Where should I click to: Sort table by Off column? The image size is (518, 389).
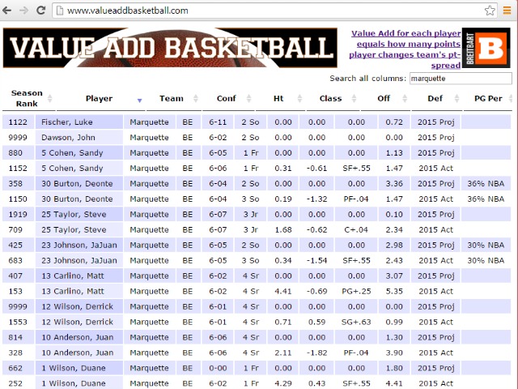coord(385,98)
